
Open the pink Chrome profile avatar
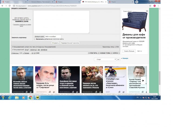click(x=155, y=6)
